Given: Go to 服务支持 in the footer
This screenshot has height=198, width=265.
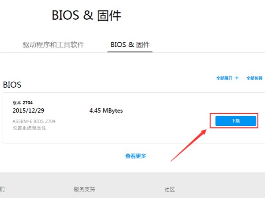Looking at the screenshot, I should click(84, 189).
